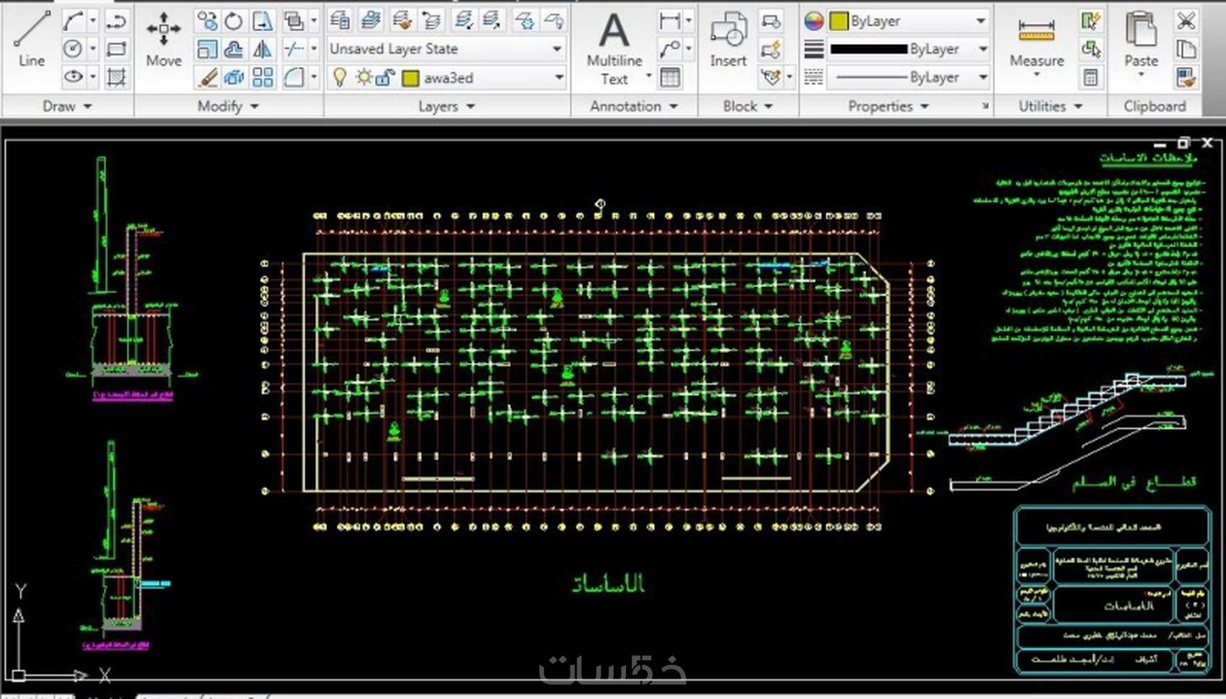This screenshot has height=699, width=1226.
Task: Open the Array tool
Action: 263,76
